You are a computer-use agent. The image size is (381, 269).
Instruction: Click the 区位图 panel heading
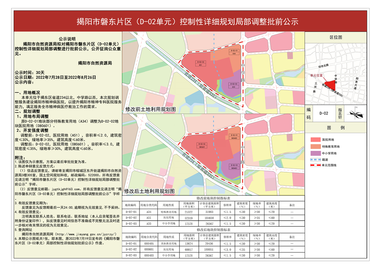336,37
